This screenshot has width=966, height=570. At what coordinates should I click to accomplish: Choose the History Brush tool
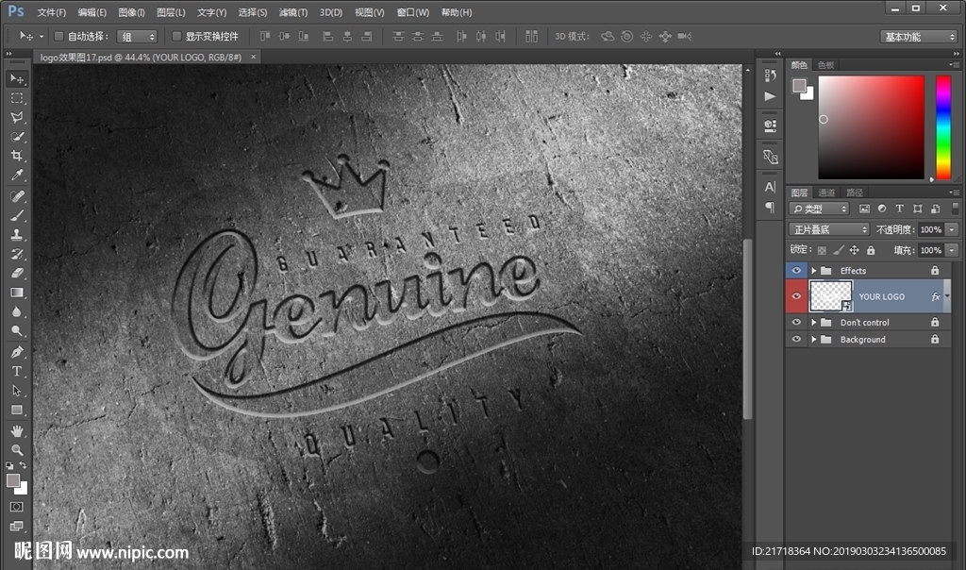(x=17, y=253)
